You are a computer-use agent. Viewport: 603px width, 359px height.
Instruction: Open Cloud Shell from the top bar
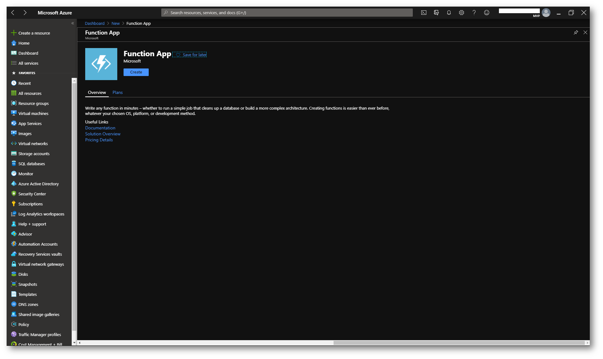[x=423, y=13]
